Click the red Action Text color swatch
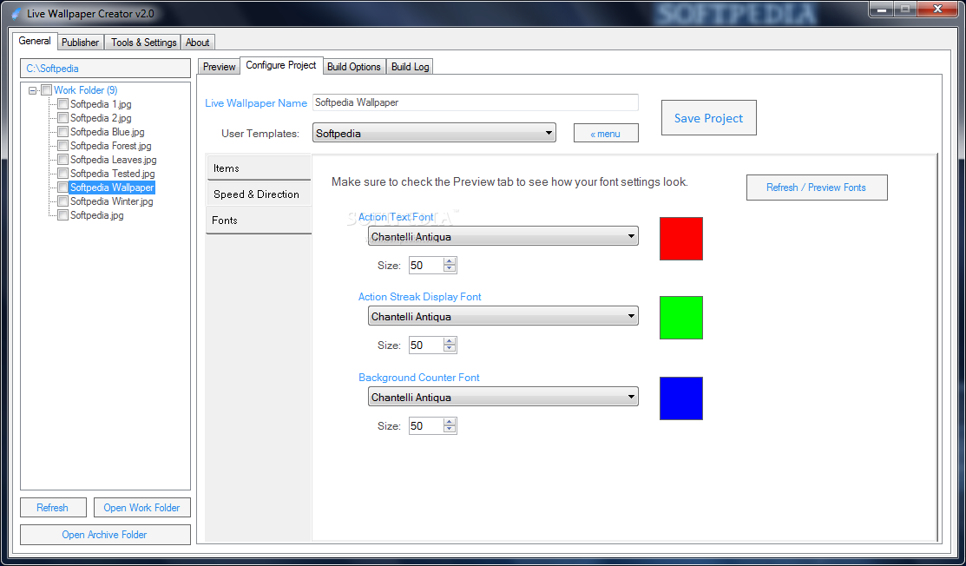This screenshot has height=566, width=966. pyautogui.click(x=680, y=239)
